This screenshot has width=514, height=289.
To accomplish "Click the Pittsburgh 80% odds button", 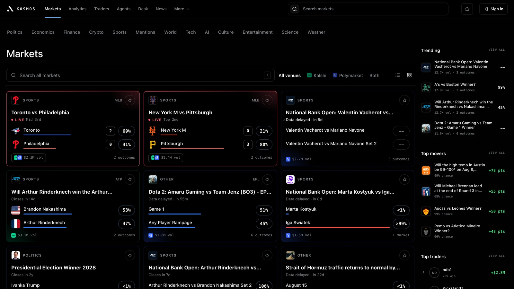I will pos(264,144).
